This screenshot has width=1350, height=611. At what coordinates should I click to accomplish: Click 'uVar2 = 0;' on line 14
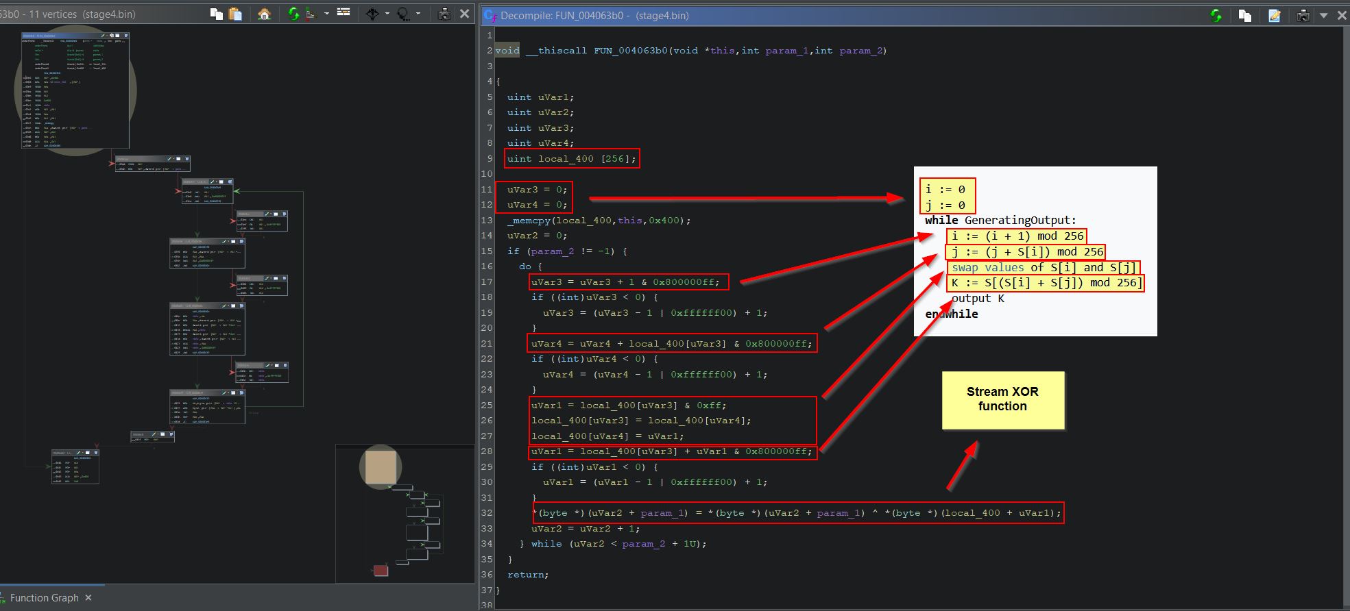coord(538,236)
